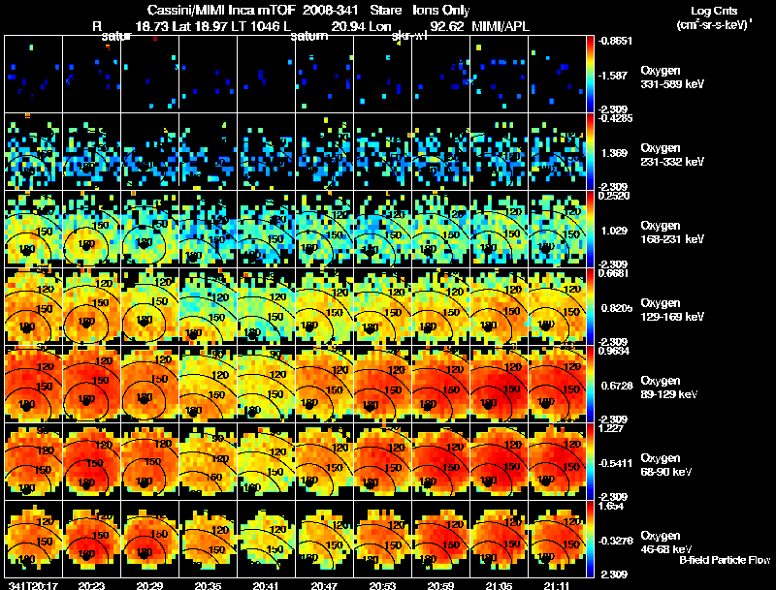
Task: Click the Oxygen 331-589 keV row label
Action: (x=671, y=78)
